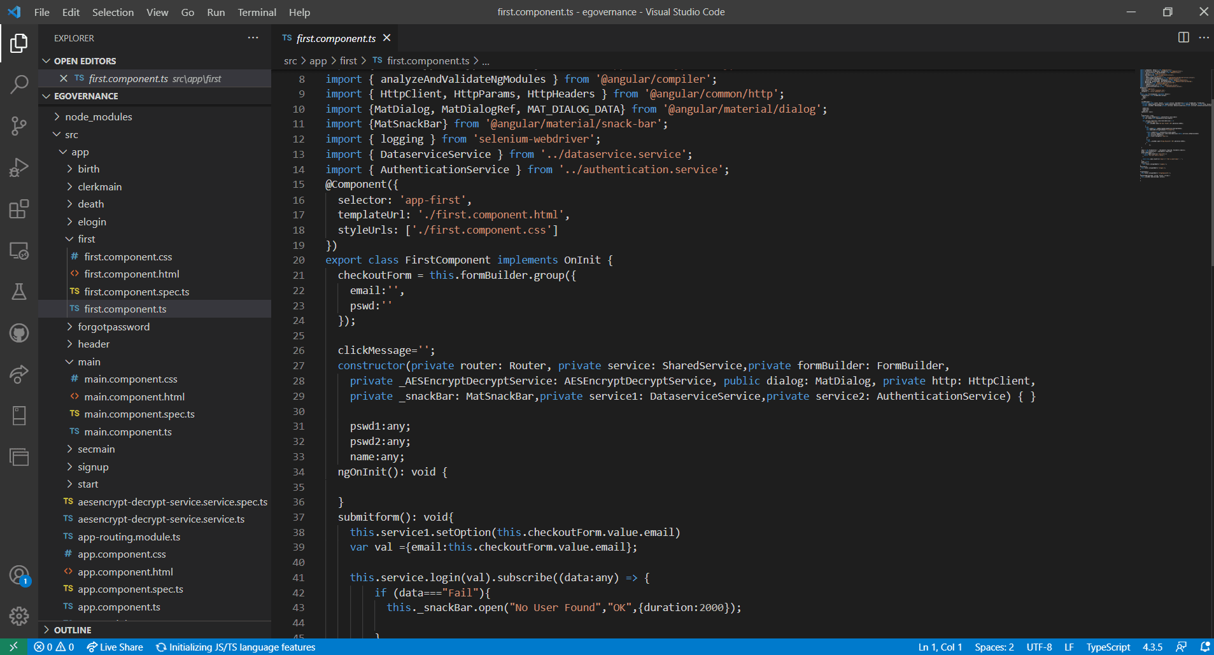Open the GitHub view in activity bar
1214x655 pixels.
[19, 333]
